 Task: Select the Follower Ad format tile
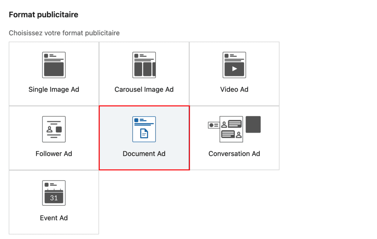pyautogui.click(x=54, y=138)
